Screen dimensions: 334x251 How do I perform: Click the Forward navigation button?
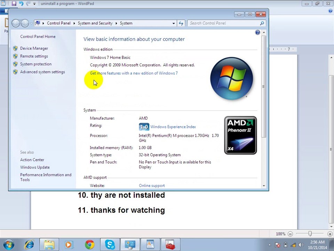tap(25, 23)
